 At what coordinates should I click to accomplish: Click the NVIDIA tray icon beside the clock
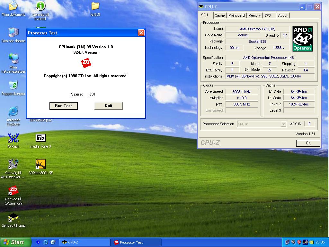(x=311, y=242)
